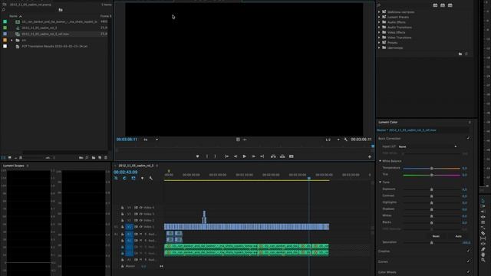Click the Auto button in Tone section
This screenshot has height=276, width=491.
pos(459,236)
